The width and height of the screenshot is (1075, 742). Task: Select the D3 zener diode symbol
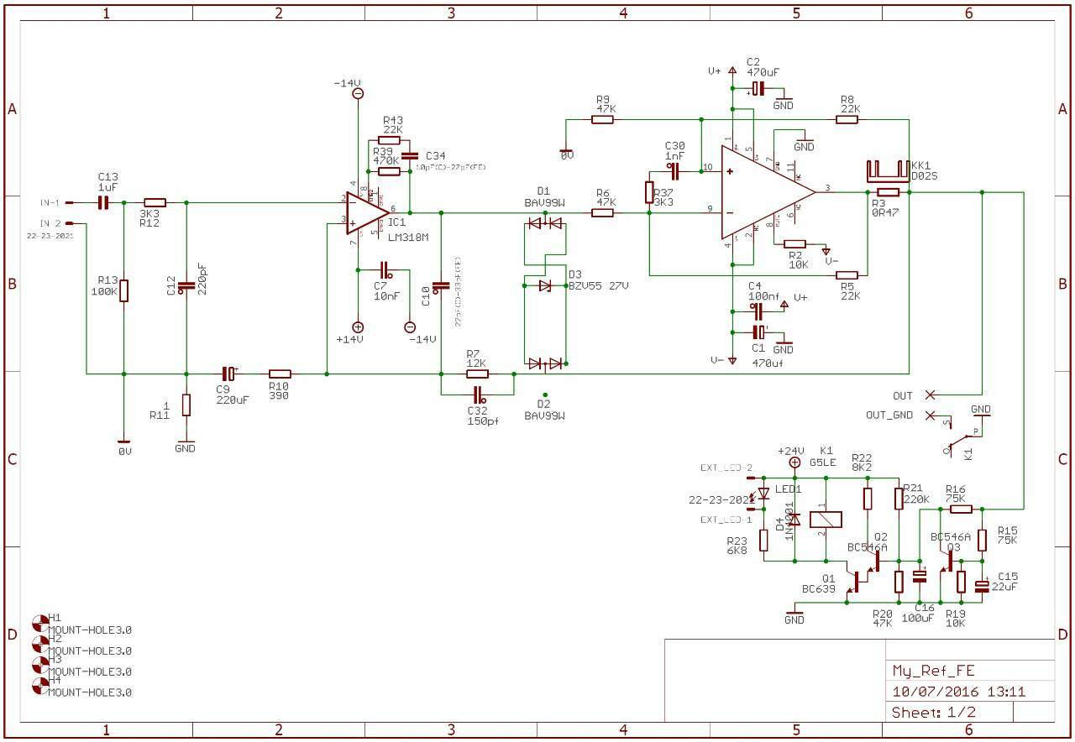(x=545, y=286)
